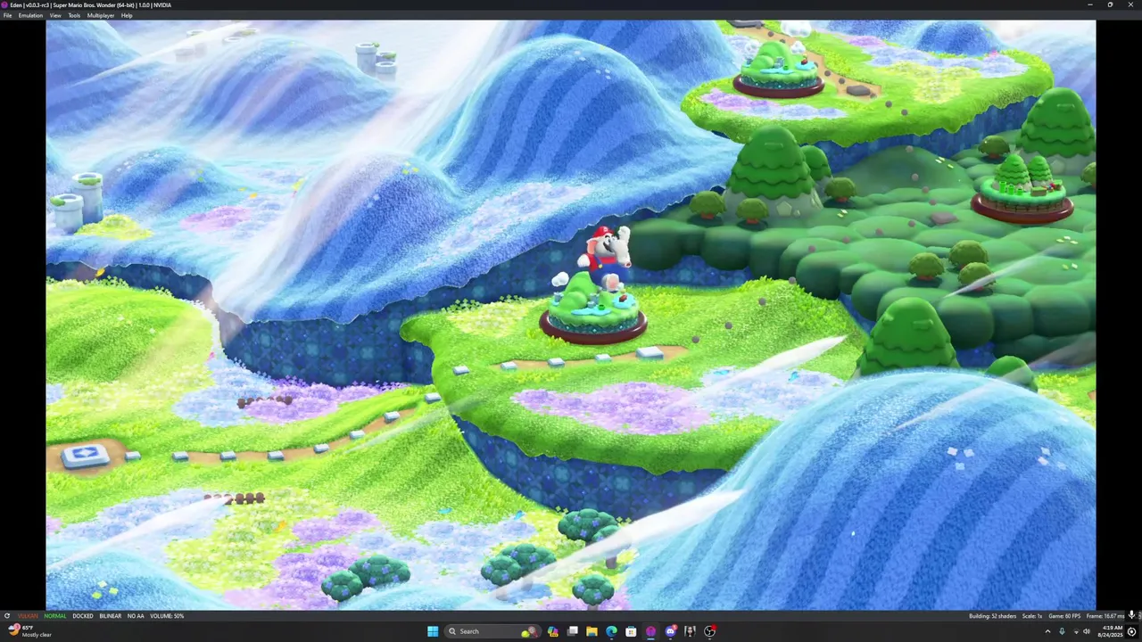Open the Help menu
This screenshot has height=642, width=1142.
pos(127,15)
